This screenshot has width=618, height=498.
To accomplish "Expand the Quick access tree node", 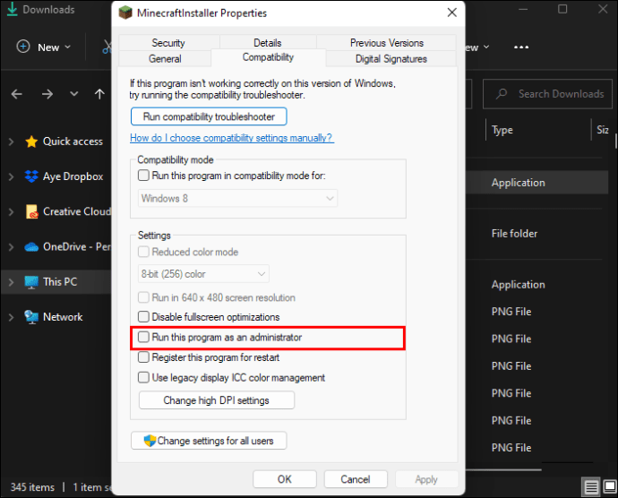I will (11, 142).
